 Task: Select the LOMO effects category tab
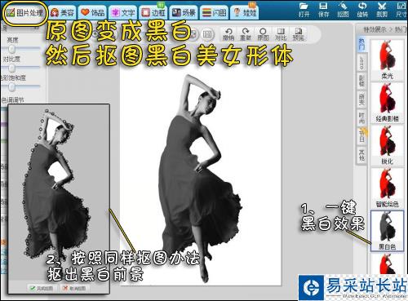(x=361, y=63)
